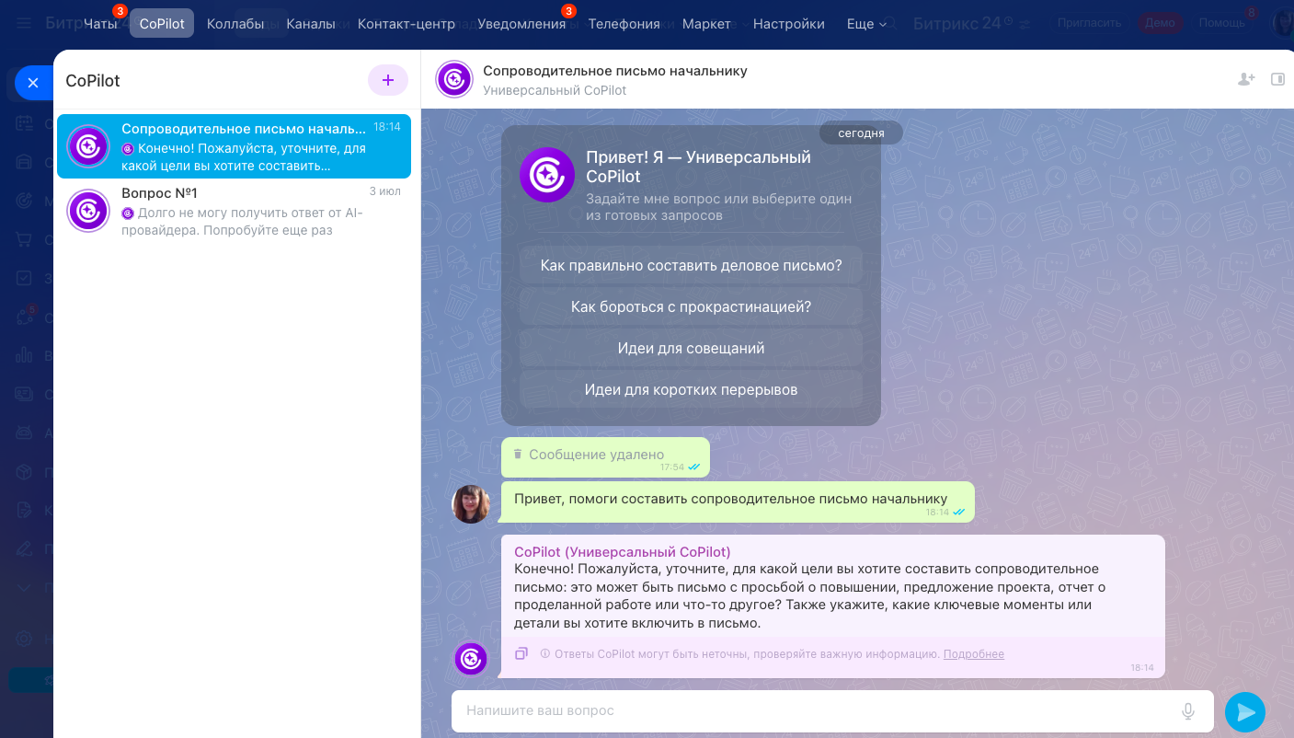The height and width of the screenshot is (738, 1294).
Task: Open the chat 'Сопроводительное письмо началь...'
Action: pos(234,146)
